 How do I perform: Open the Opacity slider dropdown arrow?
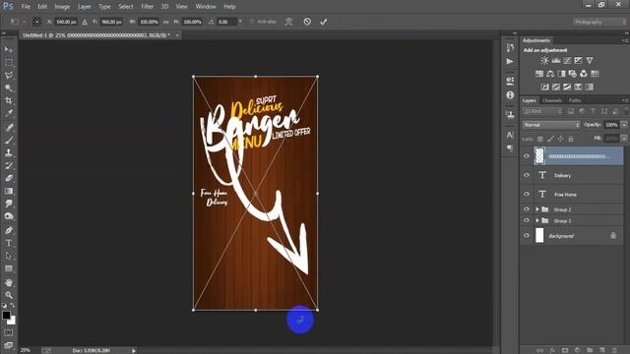click(624, 125)
